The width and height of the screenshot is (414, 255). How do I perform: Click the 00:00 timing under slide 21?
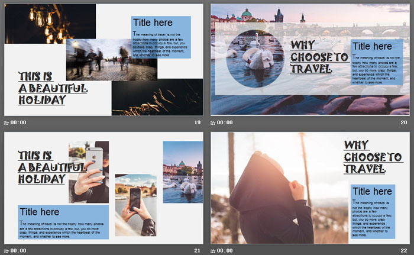(18, 250)
